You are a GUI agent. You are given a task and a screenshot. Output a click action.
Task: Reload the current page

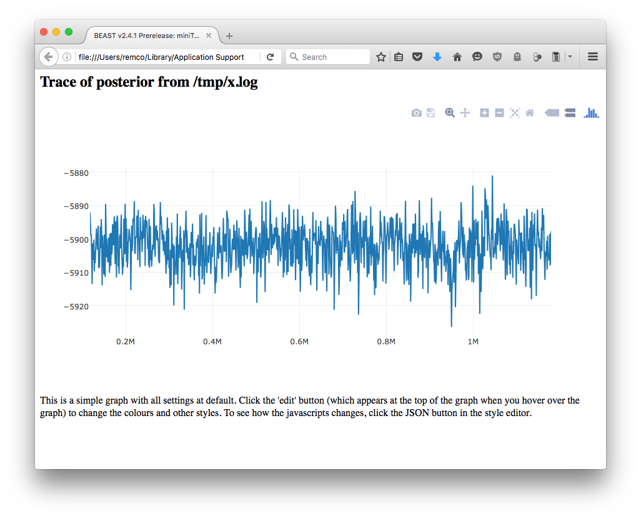click(x=270, y=57)
